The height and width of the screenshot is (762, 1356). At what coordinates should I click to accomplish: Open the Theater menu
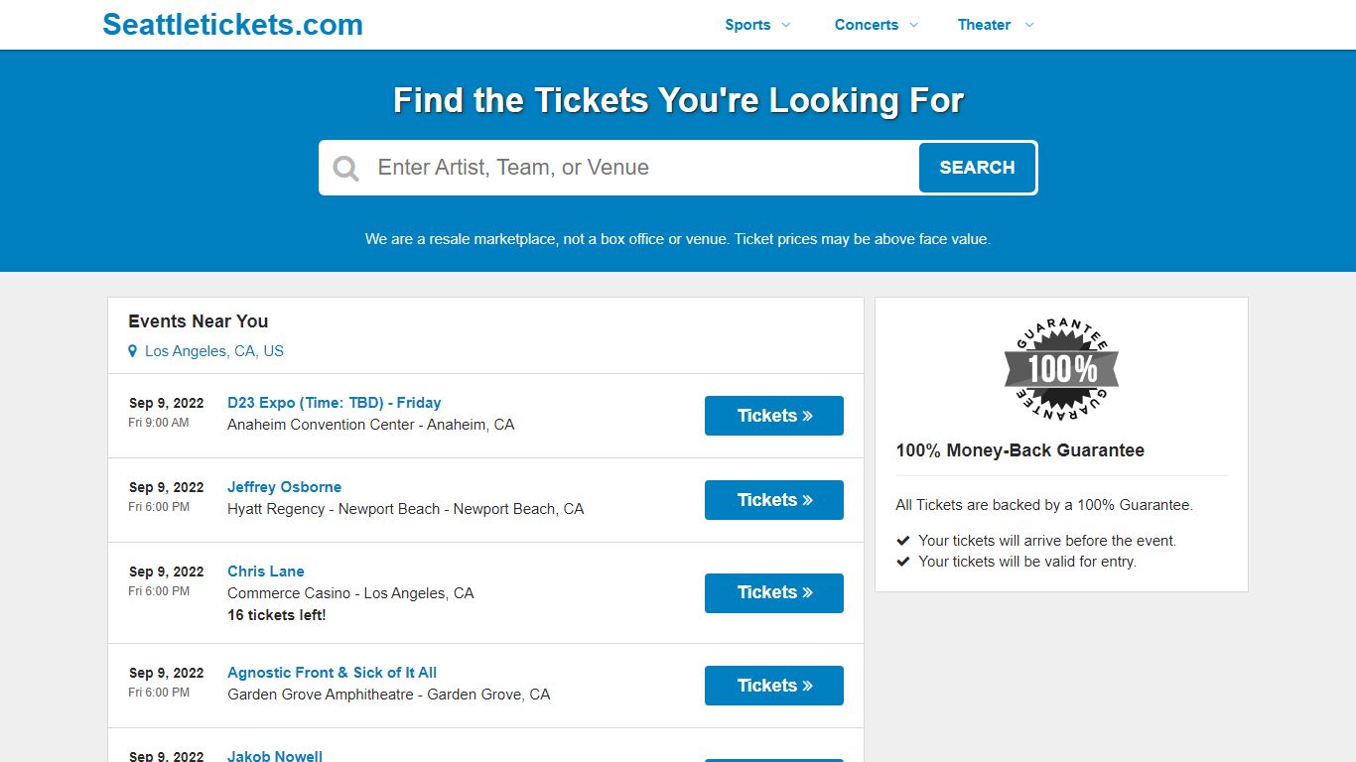(984, 25)
